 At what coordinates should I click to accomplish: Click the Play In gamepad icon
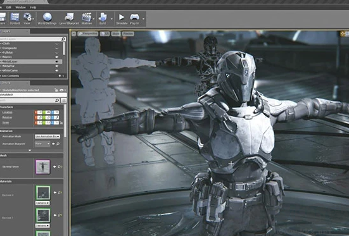point(135,17)
